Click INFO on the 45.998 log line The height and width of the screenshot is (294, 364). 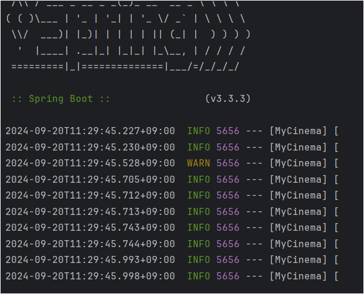point(199,276)
